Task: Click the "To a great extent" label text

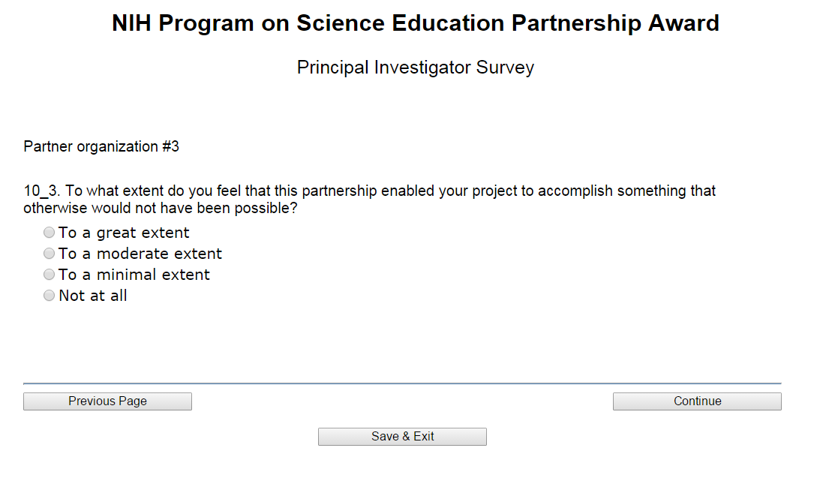Action: [x=124, y=233]
